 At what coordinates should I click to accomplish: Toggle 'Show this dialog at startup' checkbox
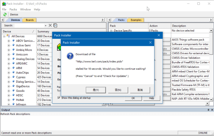coord(59,98)
